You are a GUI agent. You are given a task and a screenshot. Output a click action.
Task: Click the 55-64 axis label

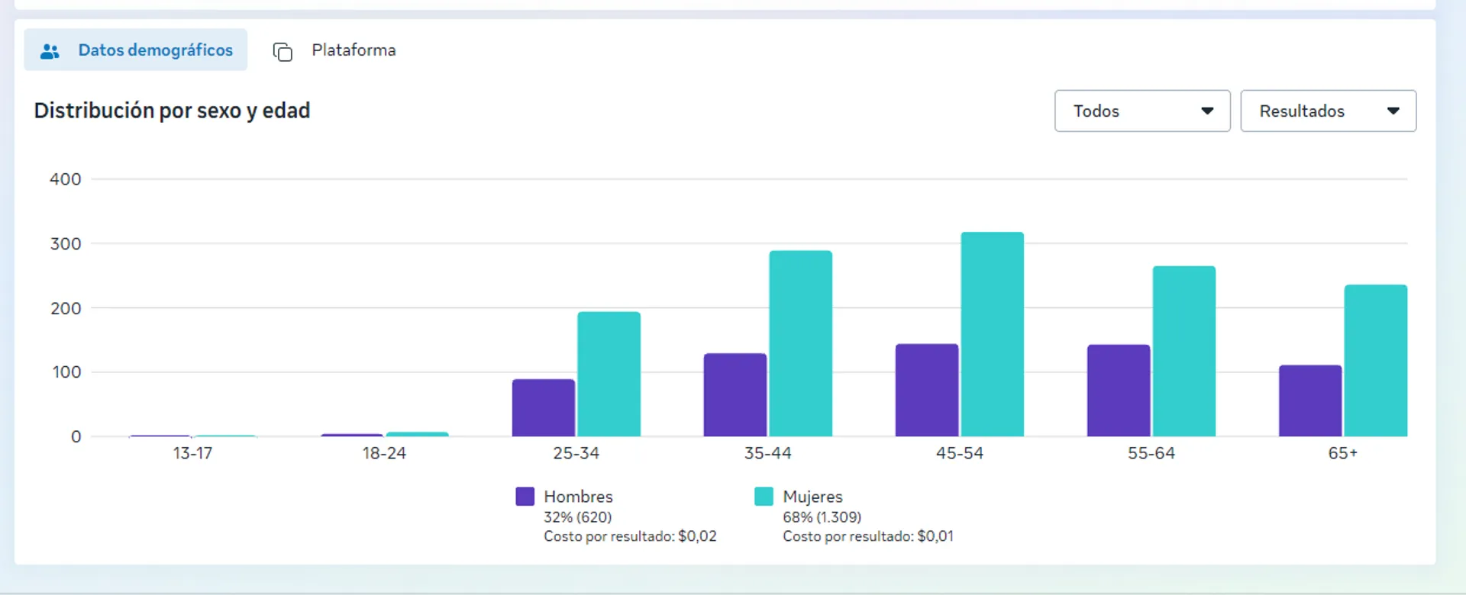1151,453
